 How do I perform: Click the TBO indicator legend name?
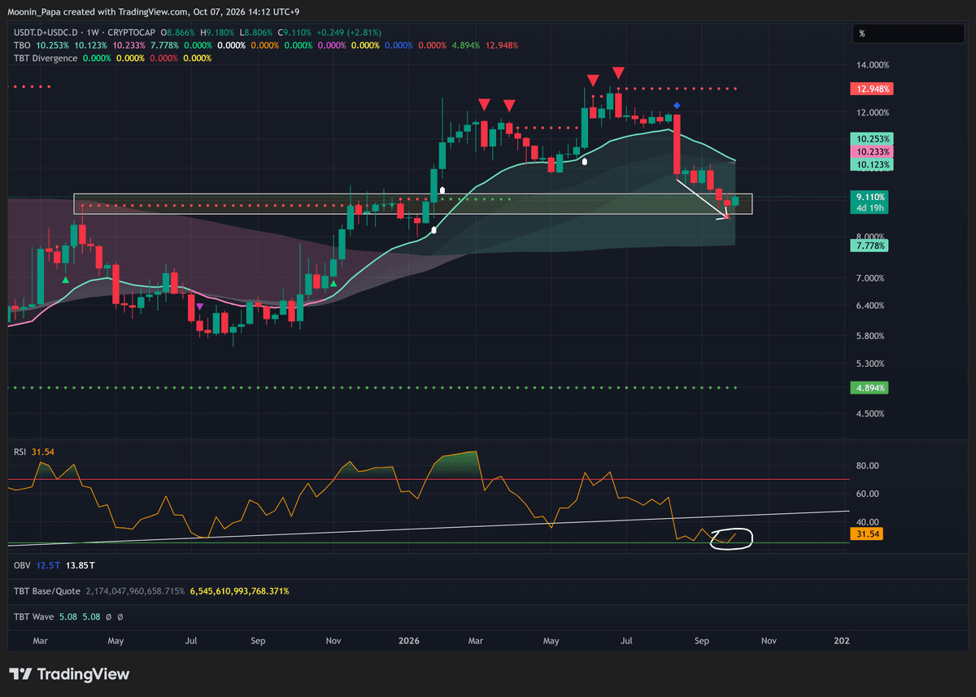point(22,46)
